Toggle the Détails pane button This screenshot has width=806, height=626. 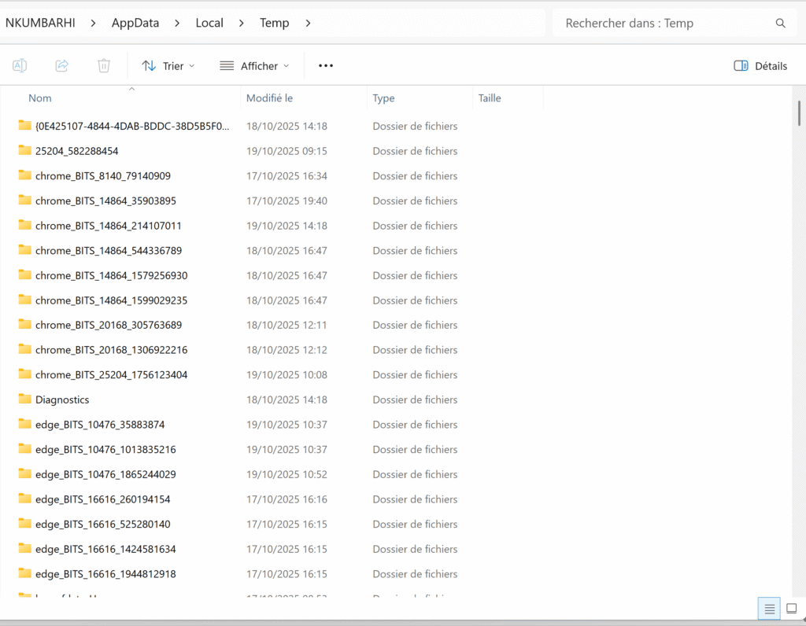[x=760, y=66]
